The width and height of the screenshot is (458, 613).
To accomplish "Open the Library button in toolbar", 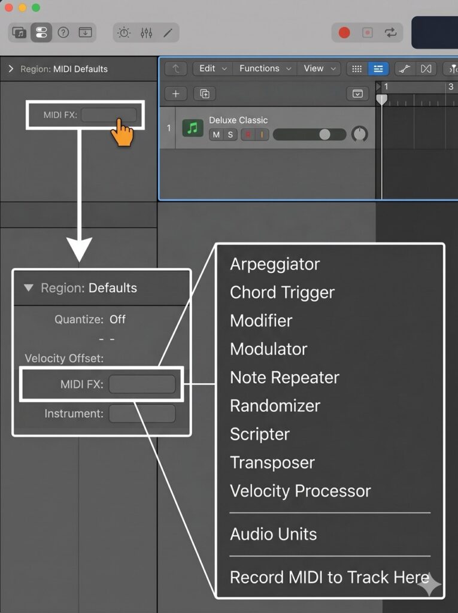I will coord(19,32).
